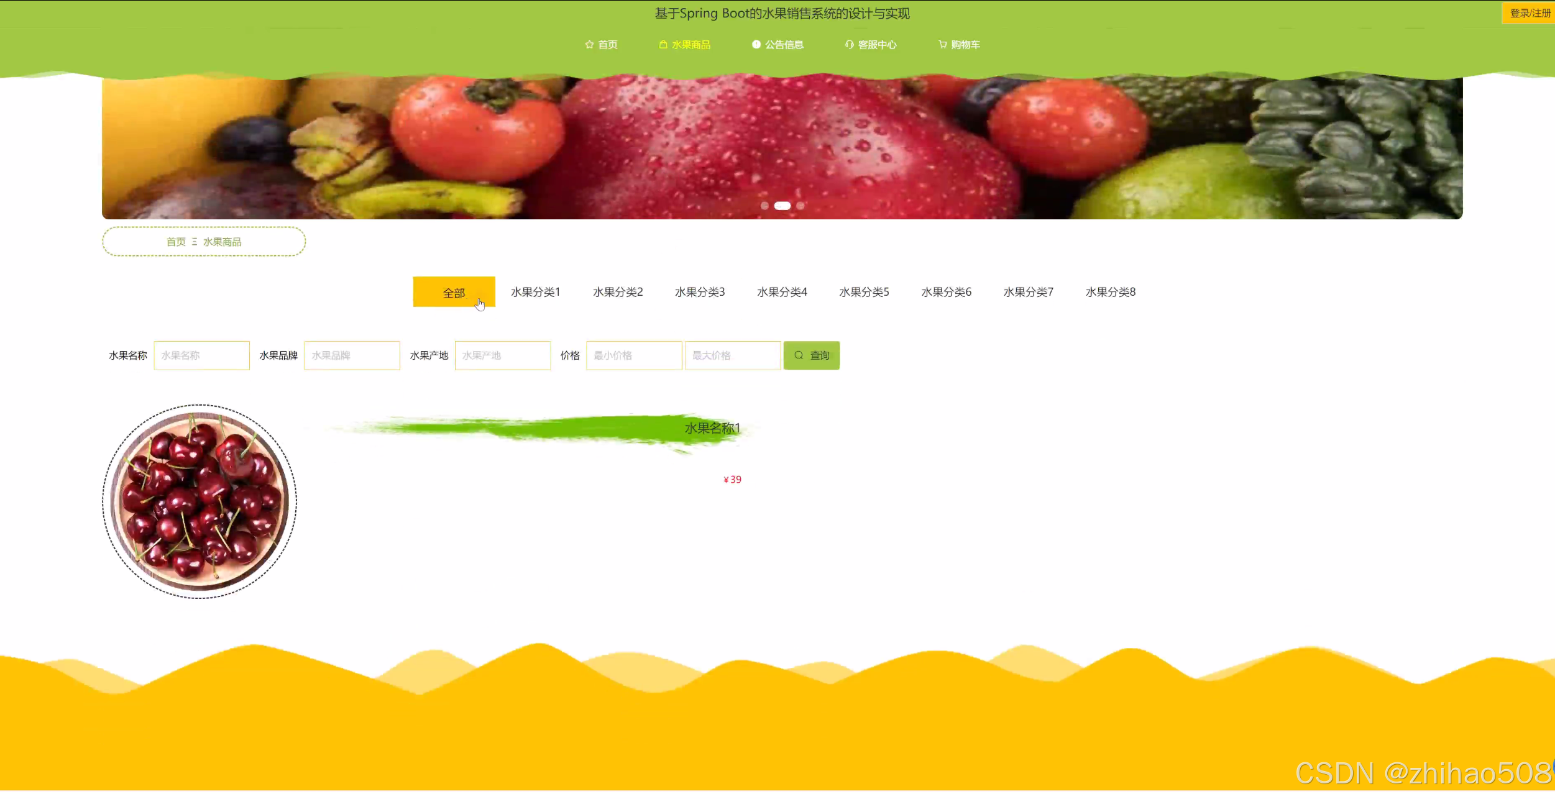
Task: Focus the 水果名称 input field
Action: click(201, 355)
